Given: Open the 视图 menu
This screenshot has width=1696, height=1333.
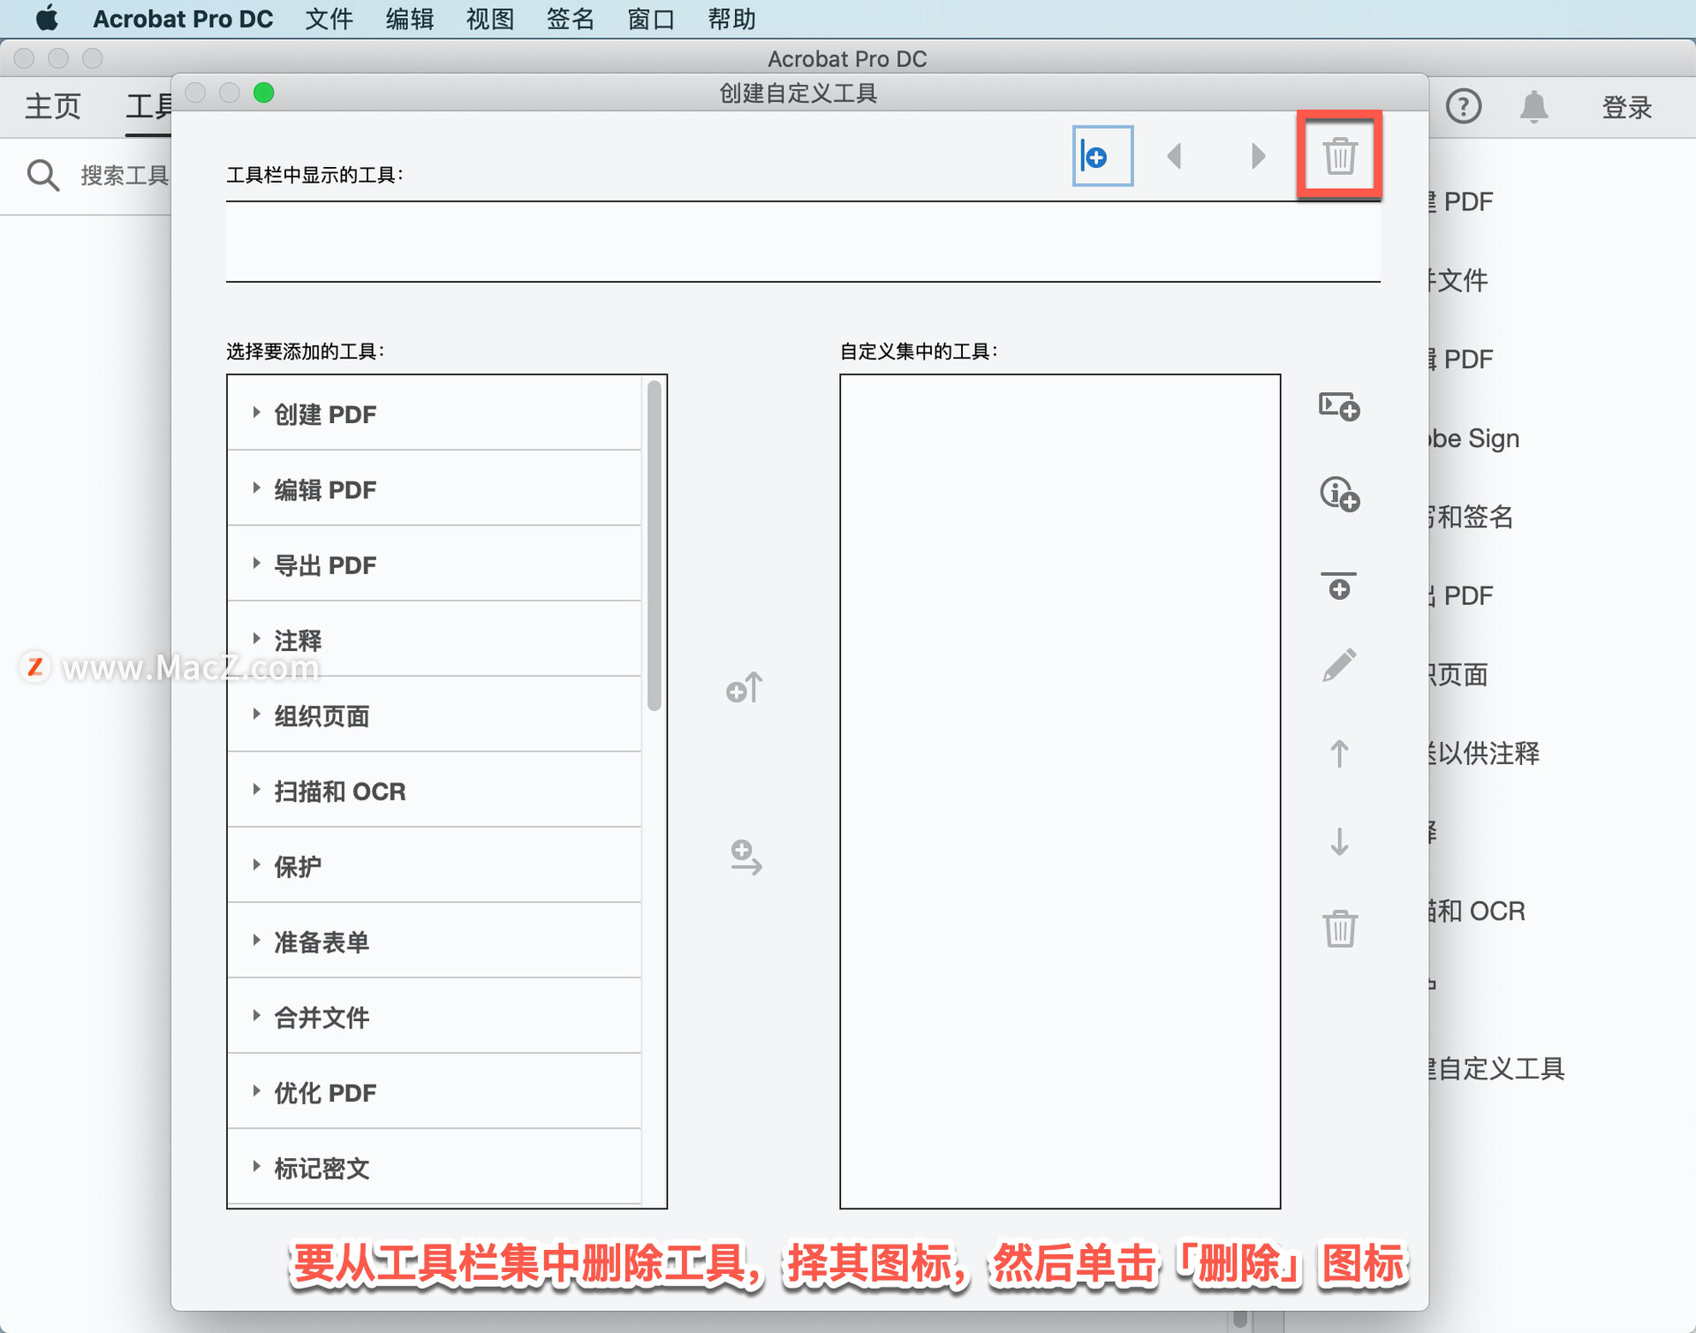Looking at the screenshot, I should 489,19.
